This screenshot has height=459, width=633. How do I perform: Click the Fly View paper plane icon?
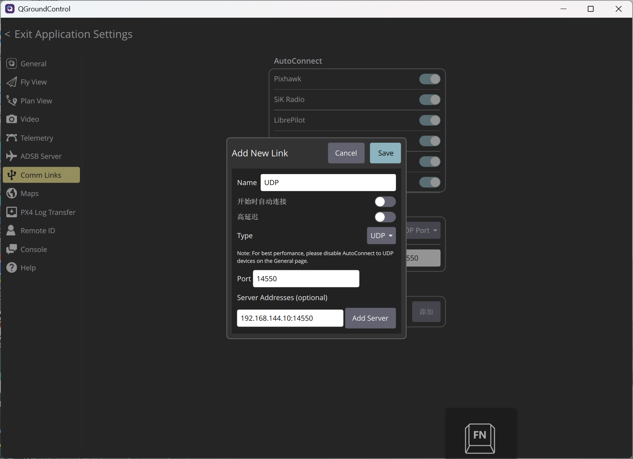click(x=12, y=82)
